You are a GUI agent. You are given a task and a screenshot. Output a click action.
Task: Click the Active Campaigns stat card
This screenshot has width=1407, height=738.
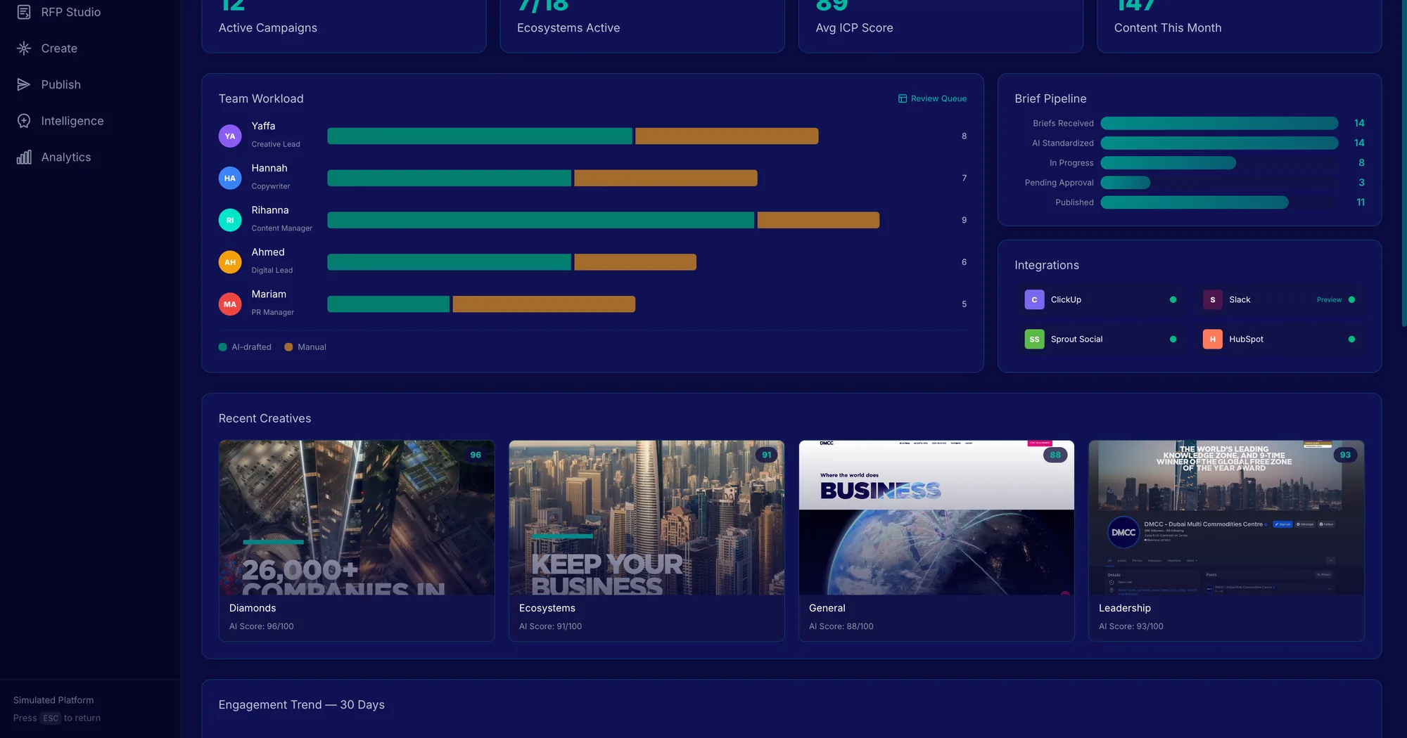344,25
